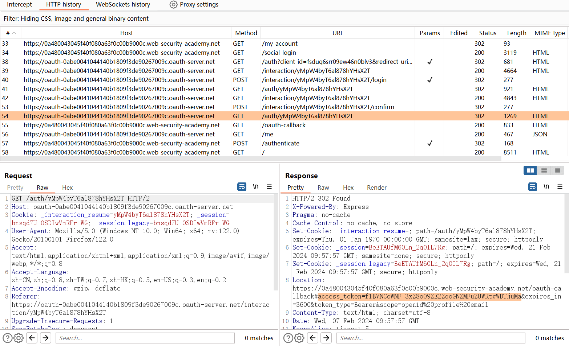This screenshot has width=569, height=346.
Task: Toggle word wrap icon in Response panel
Action: click(532, 187)
